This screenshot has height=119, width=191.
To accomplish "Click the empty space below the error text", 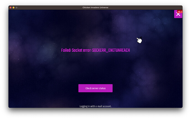I will [95, 68].
